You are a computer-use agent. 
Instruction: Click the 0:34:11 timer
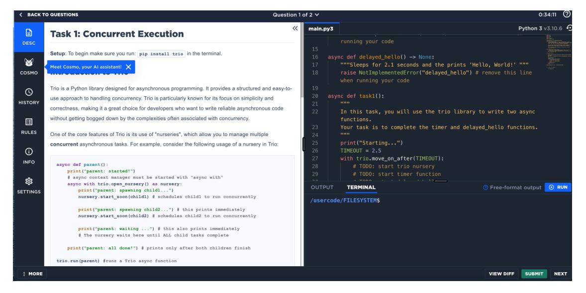click(547, 14)
